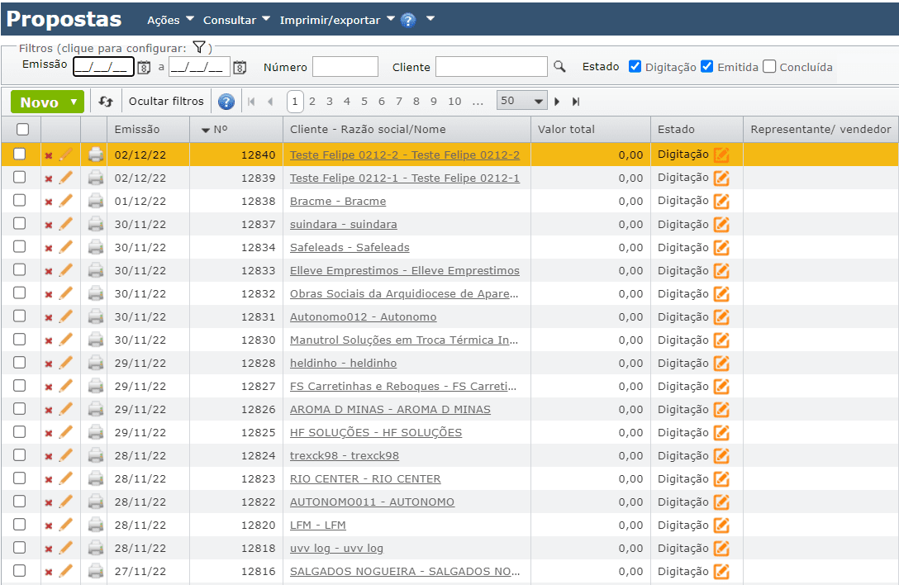Image resolution: width=899 pixels, height=585 pixels.
Task: Expand the Novo button dropdown arrow
Action: tap(74, 102)
